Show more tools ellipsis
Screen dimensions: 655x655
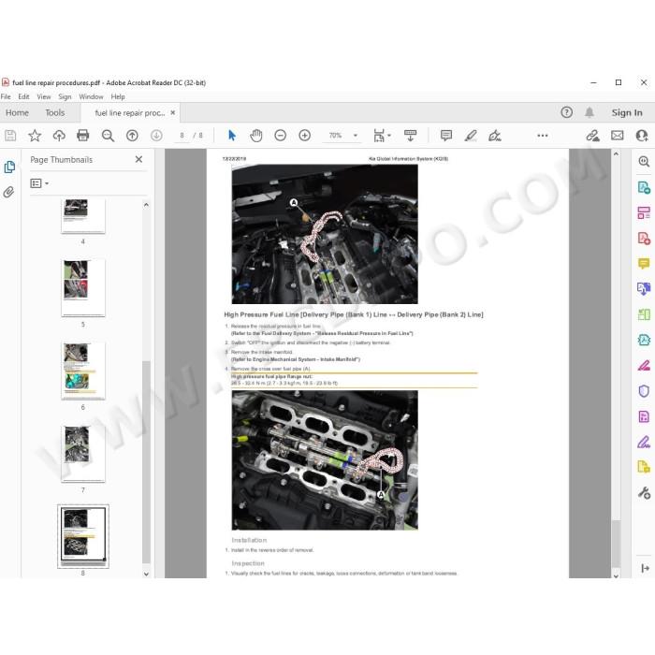click(542, 136)
